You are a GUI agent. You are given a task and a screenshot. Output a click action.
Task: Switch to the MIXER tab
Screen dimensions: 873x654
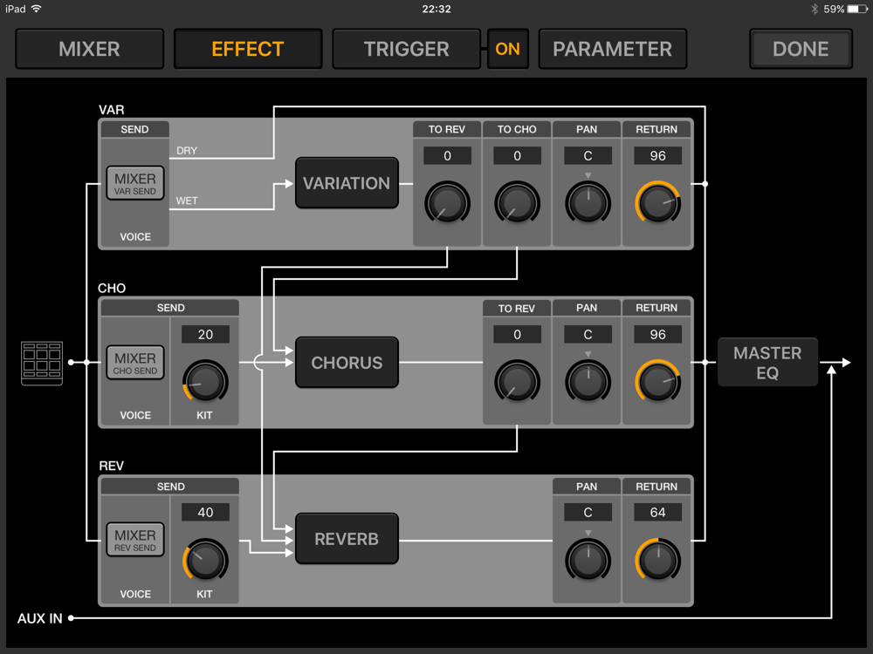(x=90, y=49)
